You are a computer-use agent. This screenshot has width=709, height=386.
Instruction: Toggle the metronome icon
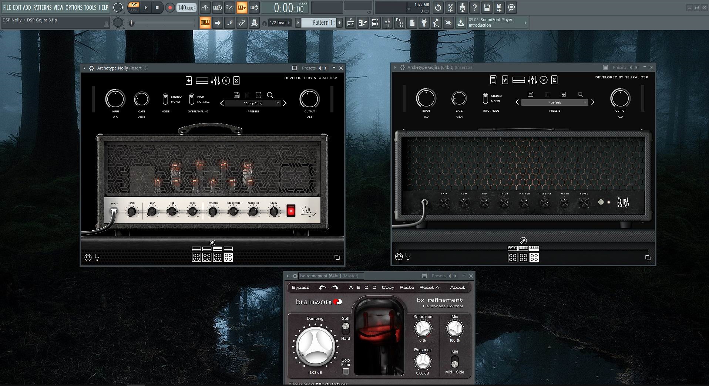205,7
